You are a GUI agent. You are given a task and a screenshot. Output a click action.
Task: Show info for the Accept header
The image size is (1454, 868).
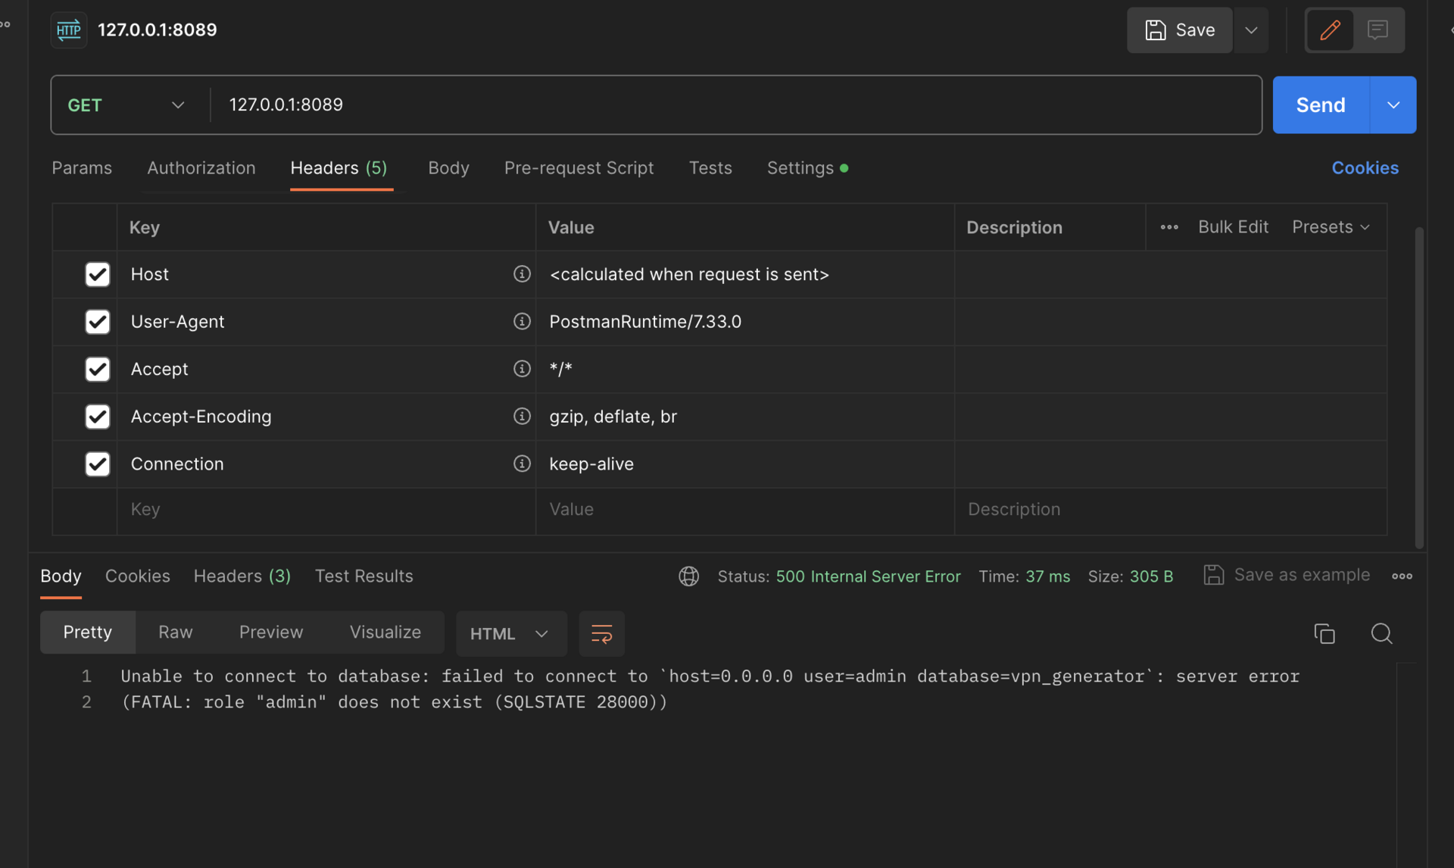[x=522, y=368]
